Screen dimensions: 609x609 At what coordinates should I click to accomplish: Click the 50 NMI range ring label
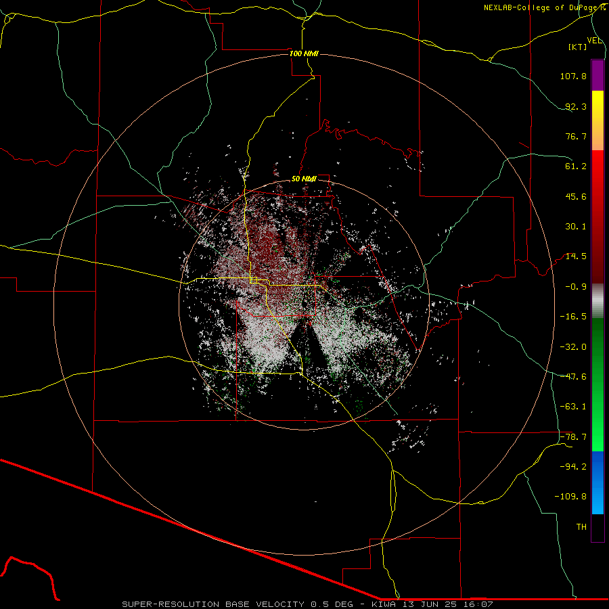point(304,179)
